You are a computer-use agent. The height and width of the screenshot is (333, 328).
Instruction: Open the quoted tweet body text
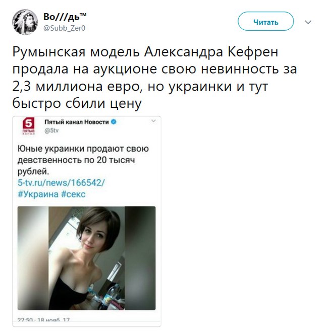(83, 160)
